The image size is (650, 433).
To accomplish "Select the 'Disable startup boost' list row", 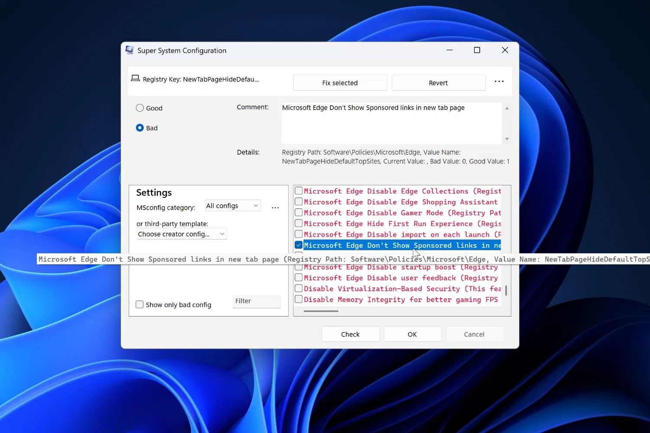I will click(402, 268).
